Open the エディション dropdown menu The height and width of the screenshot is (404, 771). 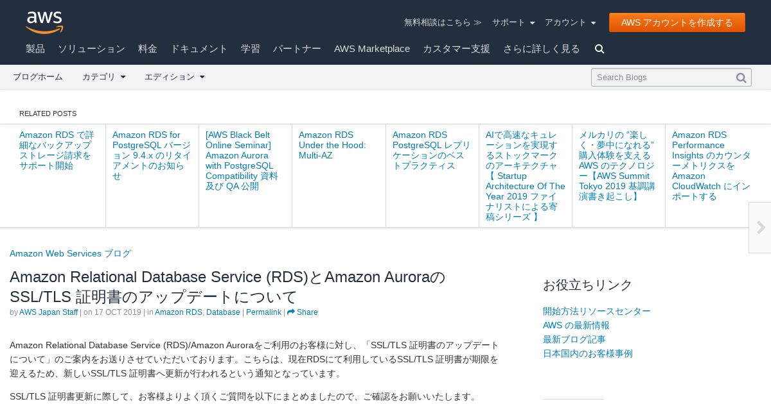click(175, 77)
